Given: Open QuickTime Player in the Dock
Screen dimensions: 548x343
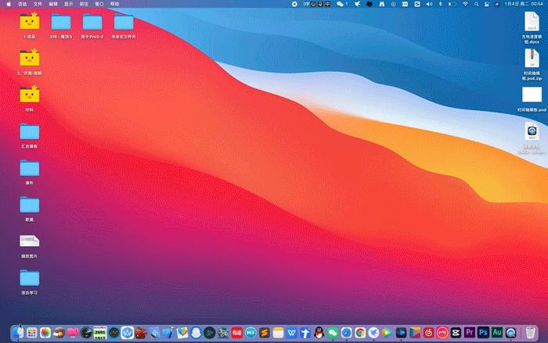Looking at the screenshot, I should tap(511, 333).
